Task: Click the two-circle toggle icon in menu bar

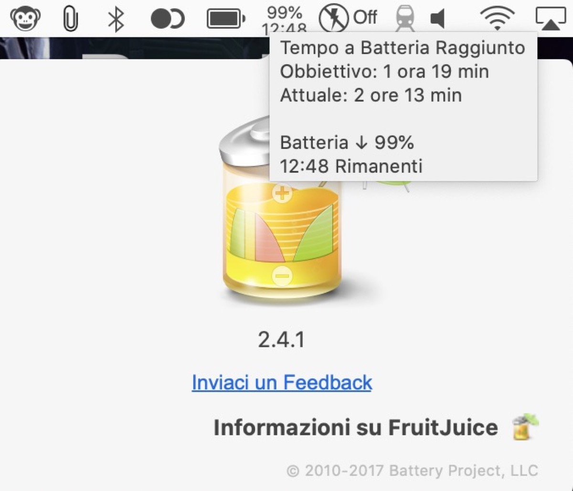Action: pos(167,19)
